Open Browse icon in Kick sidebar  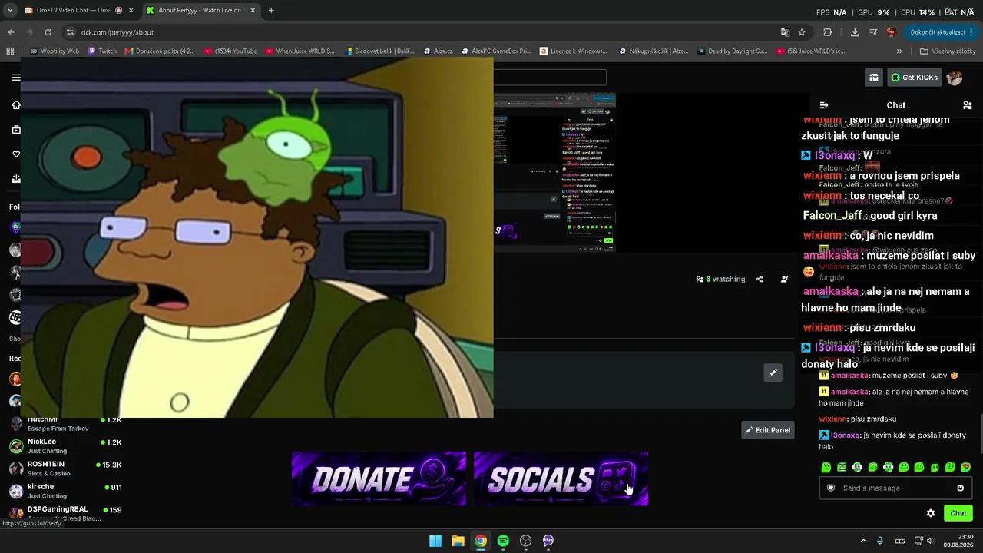click(16, 130)
